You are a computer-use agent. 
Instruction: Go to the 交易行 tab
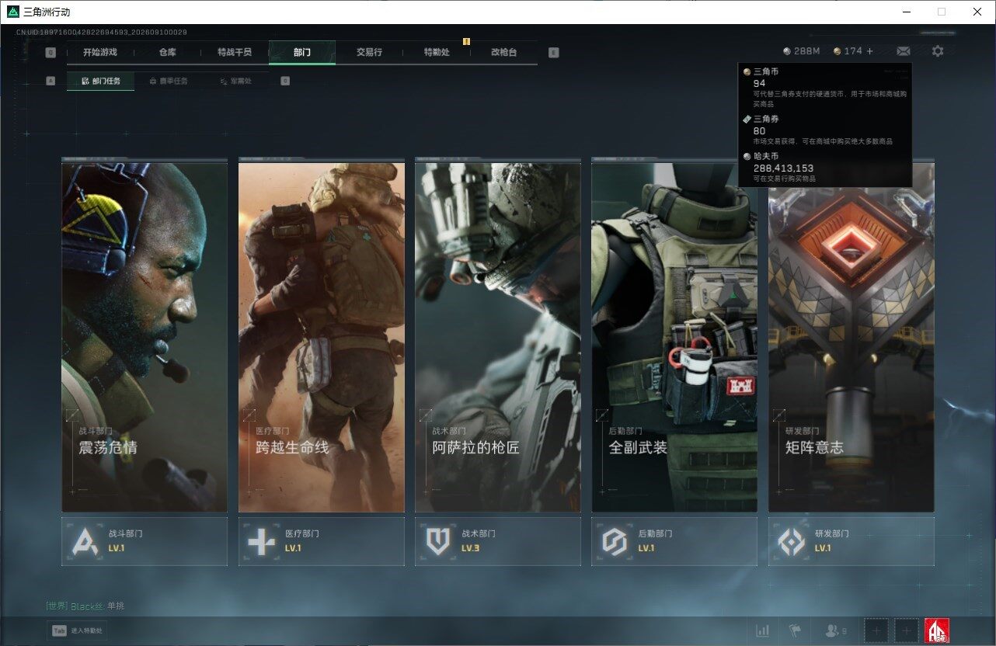(369, 52)
